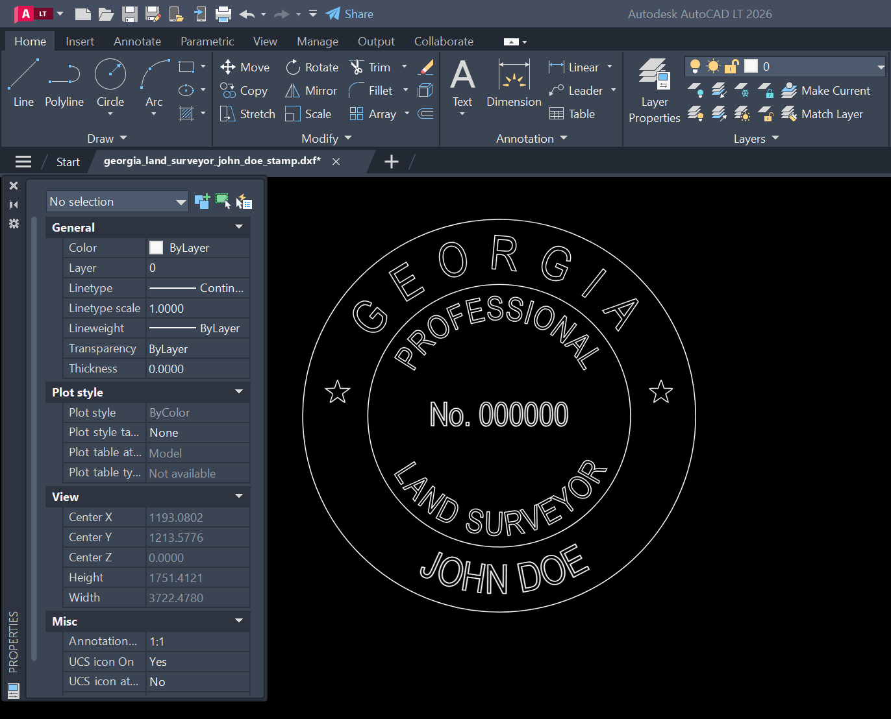Image resolution: width=891 pixels, height=719 pixels.
Task: Toggle auto-hide on Properties palette
Action: coord(14,204)
